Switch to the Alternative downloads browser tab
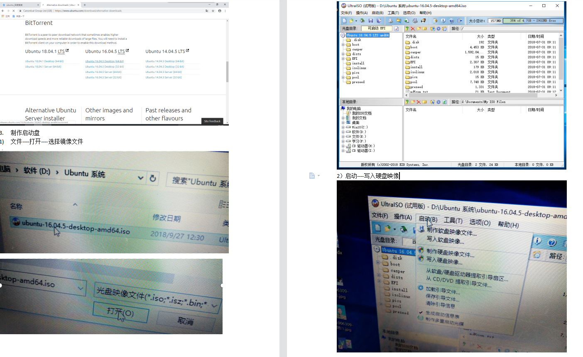The width and height of the screenshot is (583, 357). click(60, 5)
